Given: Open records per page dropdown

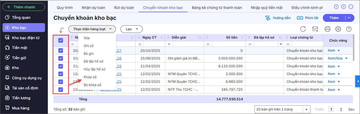Looking at the screenshot, I should pos(282,109).
